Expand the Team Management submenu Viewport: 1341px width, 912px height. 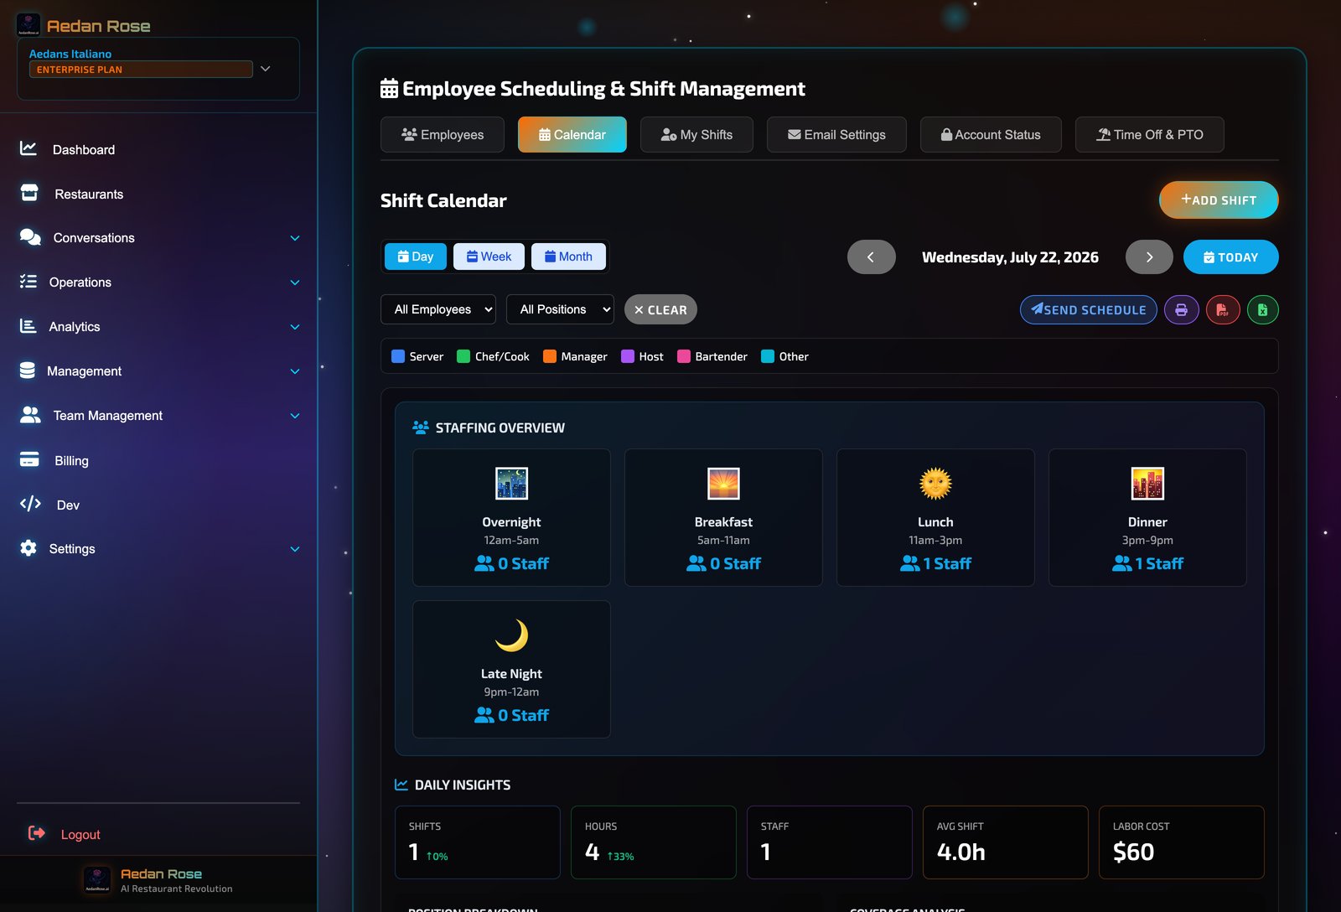pyautogui.click(x=295, y=416)
